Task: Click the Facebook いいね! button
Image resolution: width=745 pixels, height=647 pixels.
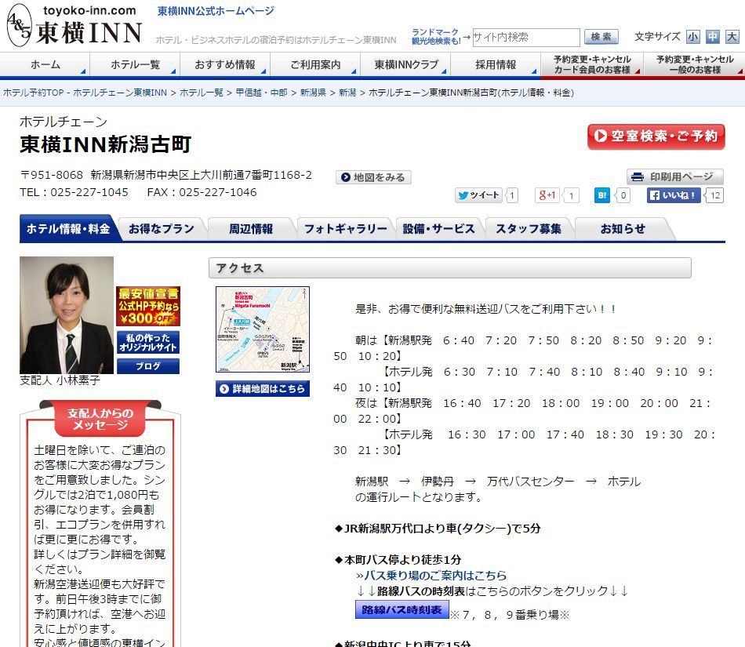Action: tap(674, 195)
